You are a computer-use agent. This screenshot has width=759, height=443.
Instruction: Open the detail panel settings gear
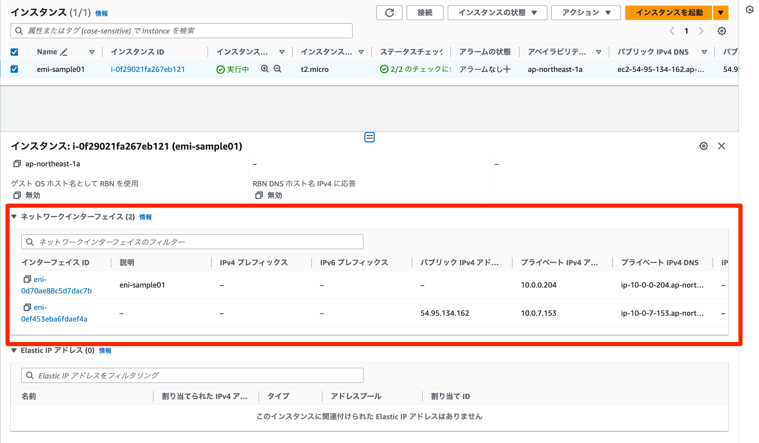tap(704, 146)
